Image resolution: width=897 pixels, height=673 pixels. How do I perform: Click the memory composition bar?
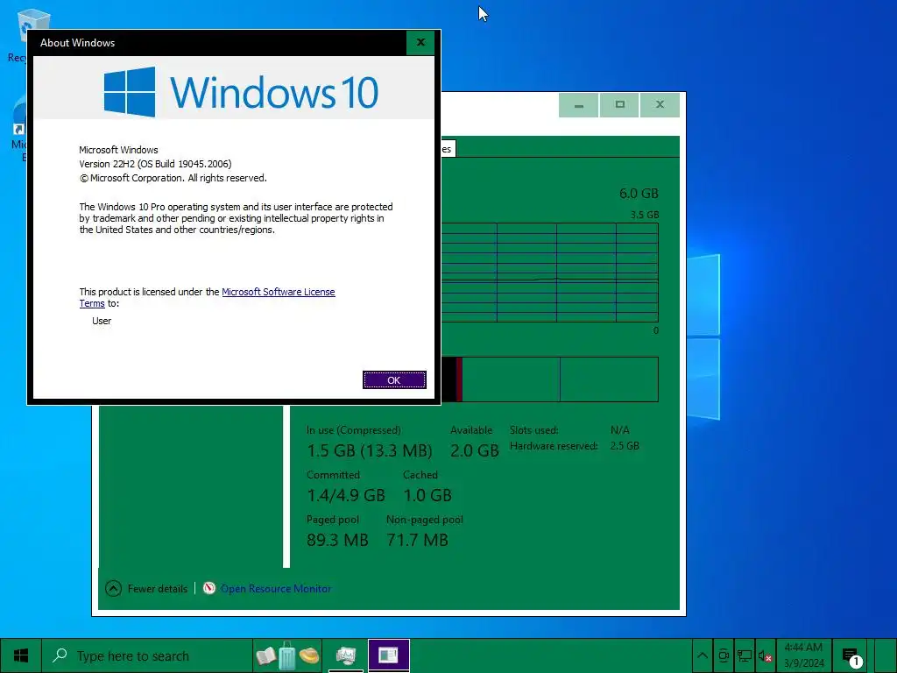pyautogui.click(x=549, y=379)
